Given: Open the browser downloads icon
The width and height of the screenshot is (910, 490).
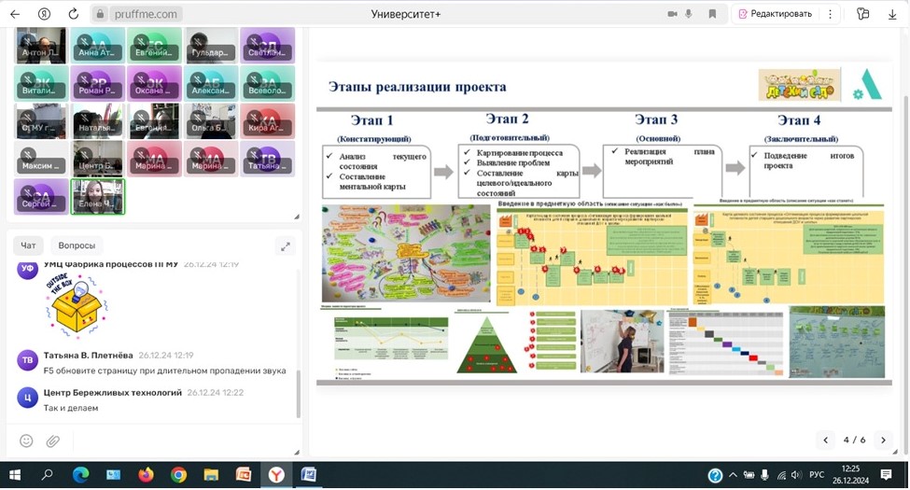Looking at the screenshot, I should pyautogui.click(x=891, y=14).
